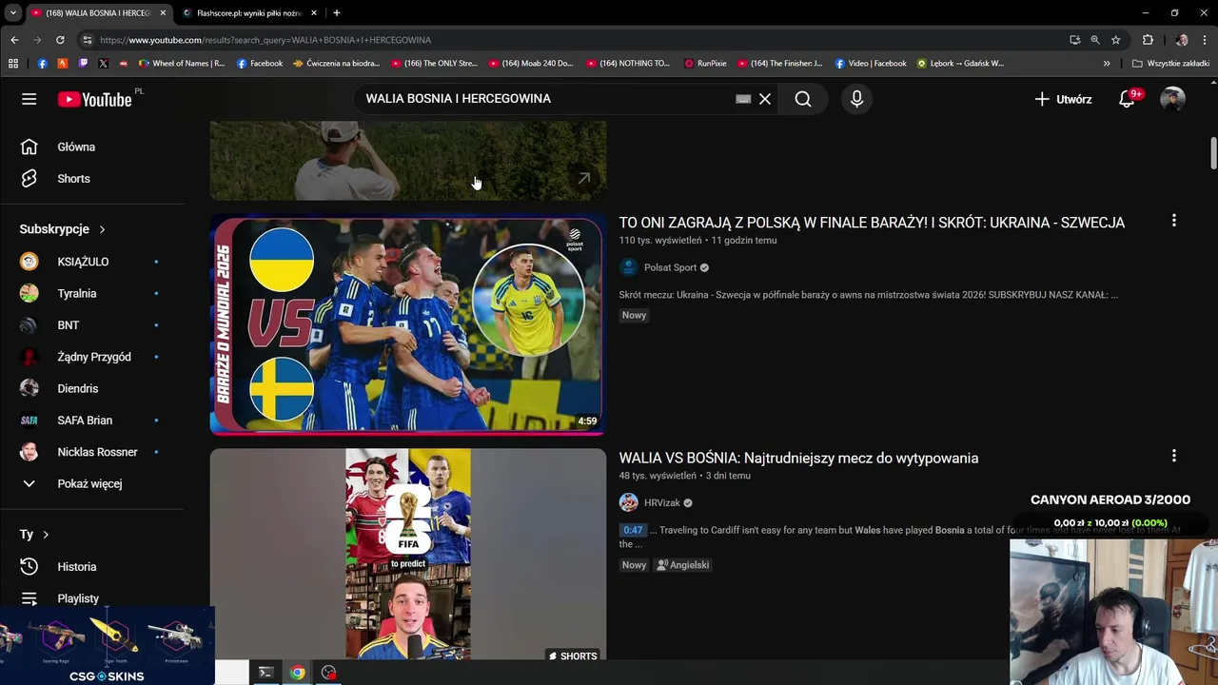Open the RunPixie bookmark

point(705,63)
